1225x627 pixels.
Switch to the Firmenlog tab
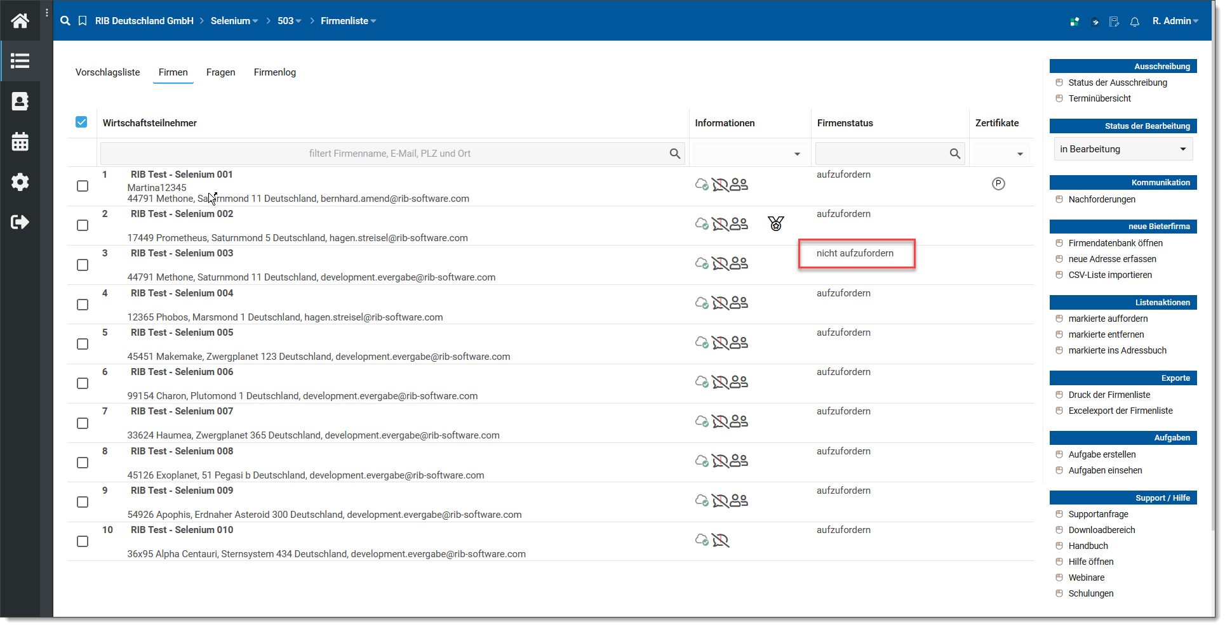pyautogui.click(x=275, y=72)
